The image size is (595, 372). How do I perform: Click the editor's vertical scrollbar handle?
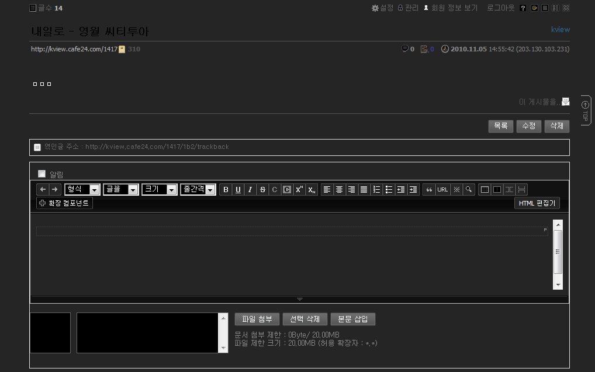(558, 252)
